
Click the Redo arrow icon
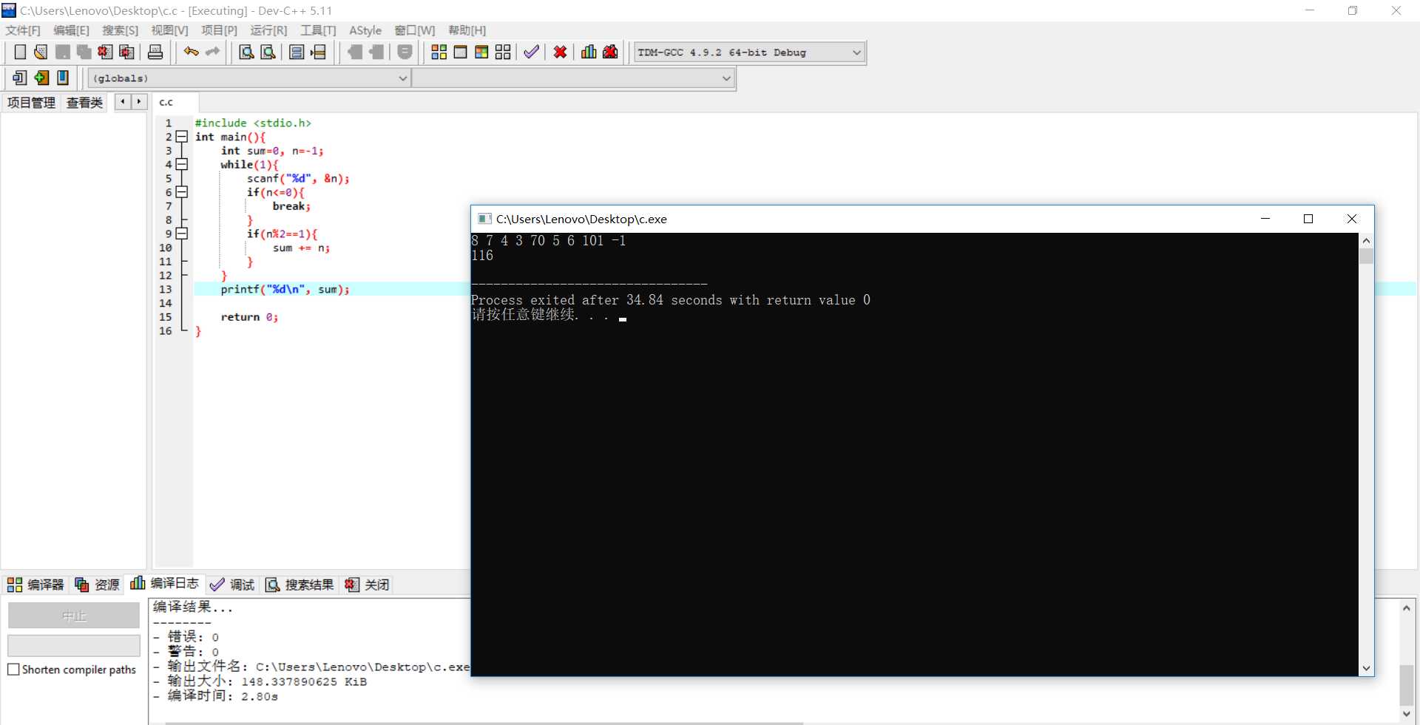click(x=212, y=52)
